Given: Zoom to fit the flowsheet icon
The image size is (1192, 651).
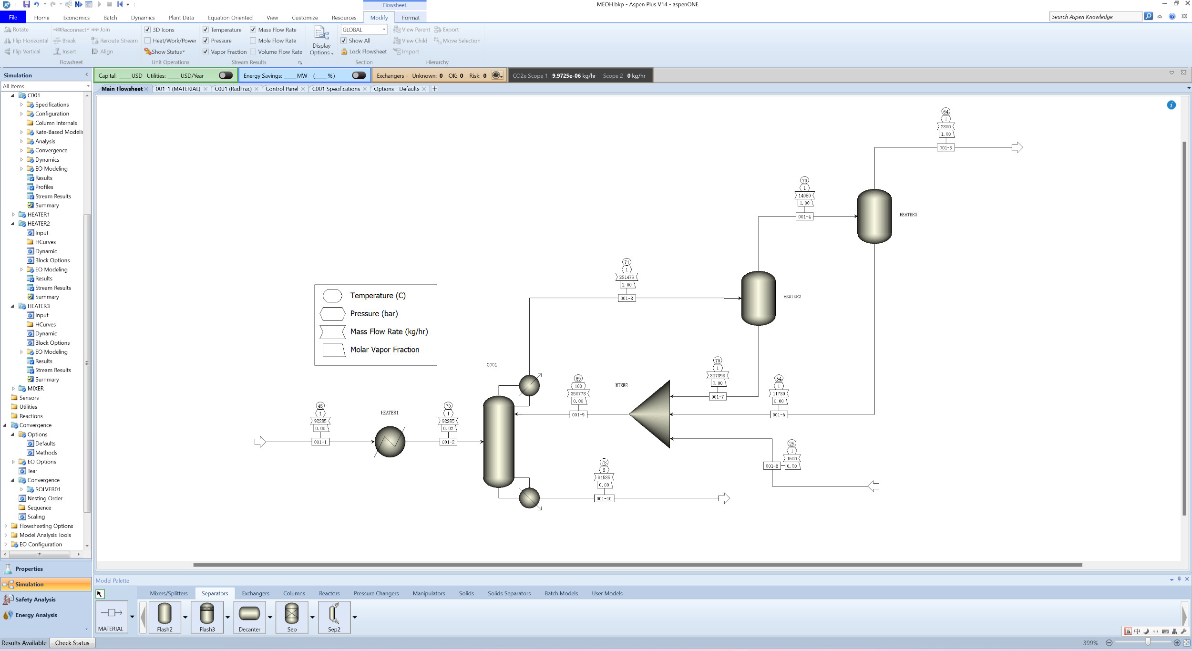Looking at the screenshot, I should pos(1186,642).
